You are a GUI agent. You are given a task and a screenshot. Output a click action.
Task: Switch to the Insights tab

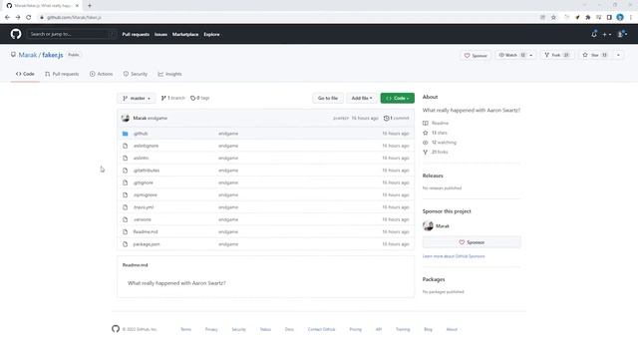point(169,74)
